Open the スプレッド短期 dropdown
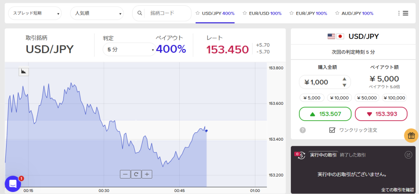 click(35, 13)
